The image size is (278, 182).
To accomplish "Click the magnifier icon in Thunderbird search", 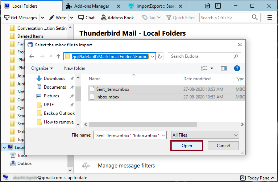I will coord(255,17).
